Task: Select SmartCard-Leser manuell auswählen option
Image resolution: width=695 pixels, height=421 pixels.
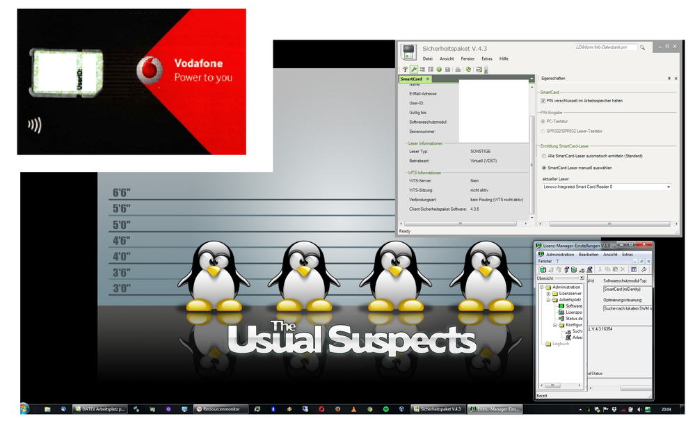Action: [543, 168]
